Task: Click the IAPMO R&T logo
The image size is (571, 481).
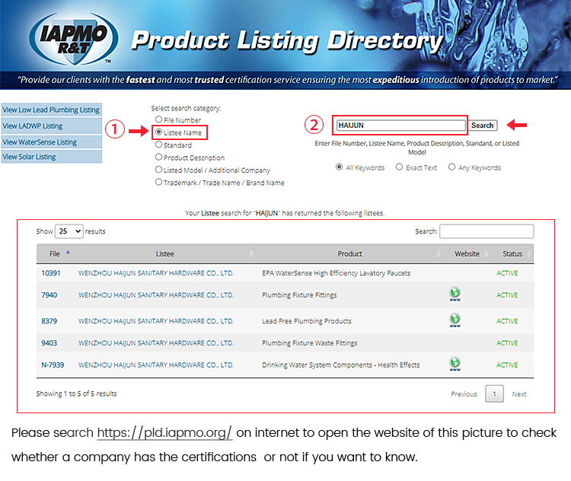Action: point(75,37)
